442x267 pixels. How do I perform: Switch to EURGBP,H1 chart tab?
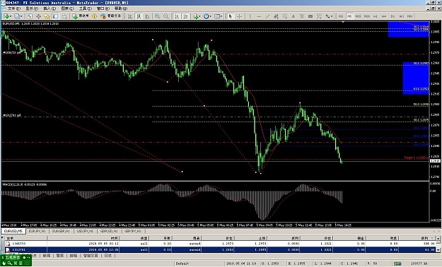pyautogui.click(x=61, y=231)
